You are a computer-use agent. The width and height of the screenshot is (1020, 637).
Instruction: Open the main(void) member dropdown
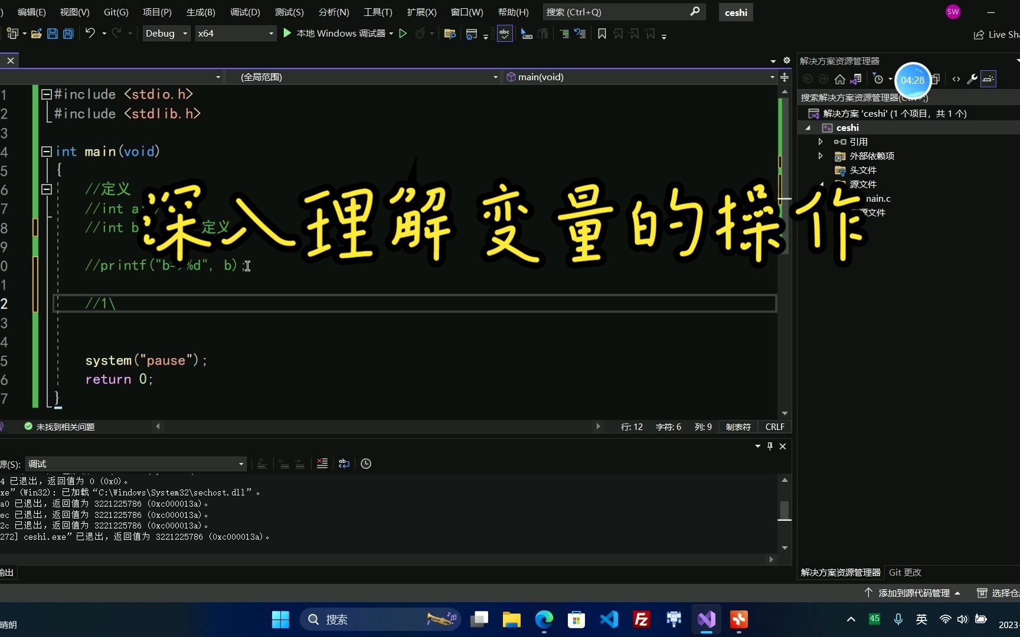click(640, 77)
